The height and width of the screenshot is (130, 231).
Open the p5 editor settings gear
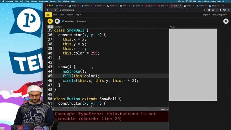[226, 21]
